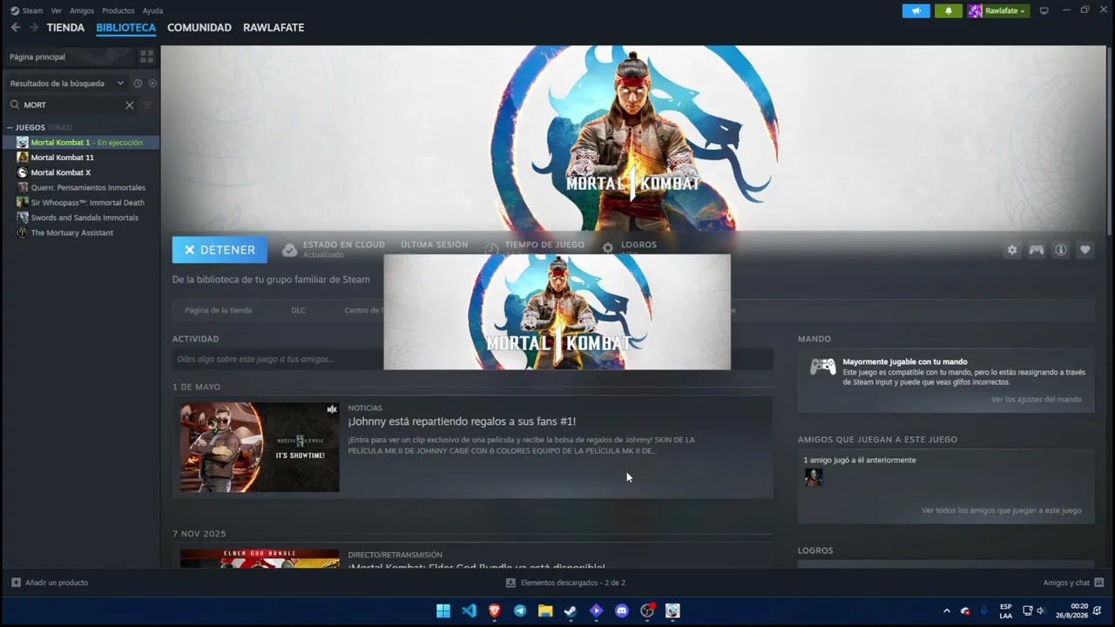
Task: Select Mortal Kombat 1 running entry
Action: 80,142
